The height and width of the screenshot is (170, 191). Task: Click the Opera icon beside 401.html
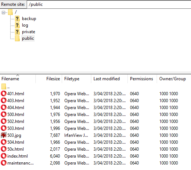click(x=4, y=94)
